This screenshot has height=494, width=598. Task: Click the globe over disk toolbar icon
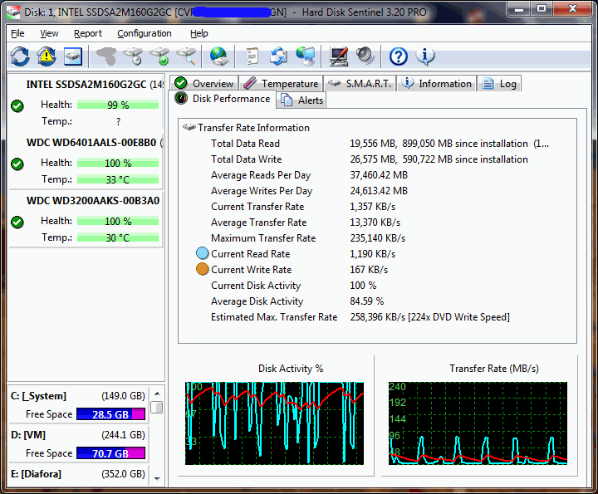point(219,56)
